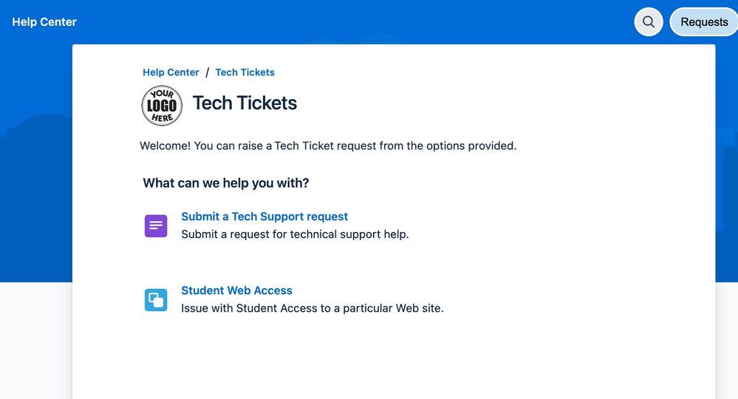Open the 'Student Web Access' link
738x399 pixels.
point(236,290)
